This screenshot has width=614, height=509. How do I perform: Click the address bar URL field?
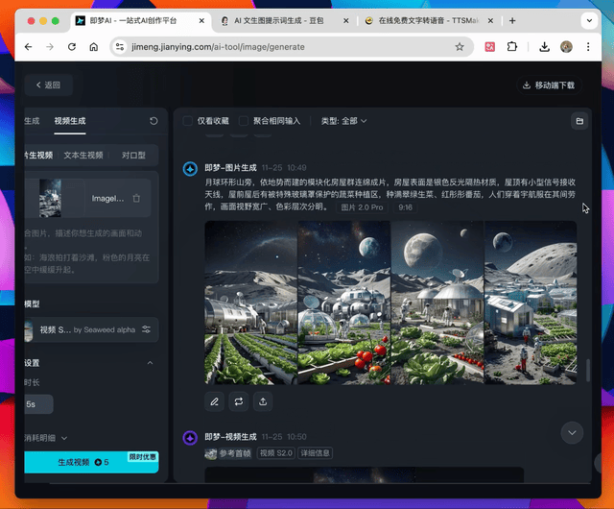290,47
